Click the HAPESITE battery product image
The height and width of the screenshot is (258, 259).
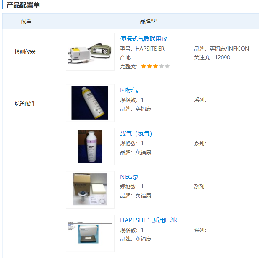(x=90, y=233)
